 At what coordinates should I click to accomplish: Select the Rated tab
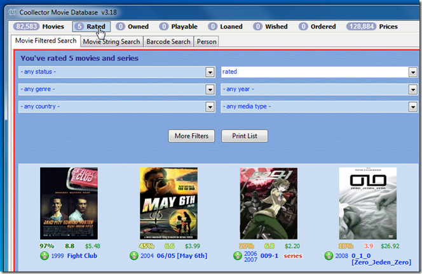pos(91,27)
